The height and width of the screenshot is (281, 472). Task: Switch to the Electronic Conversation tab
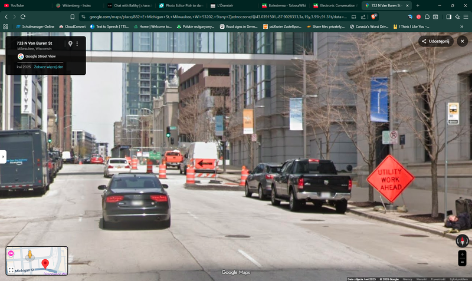[335, 5]
